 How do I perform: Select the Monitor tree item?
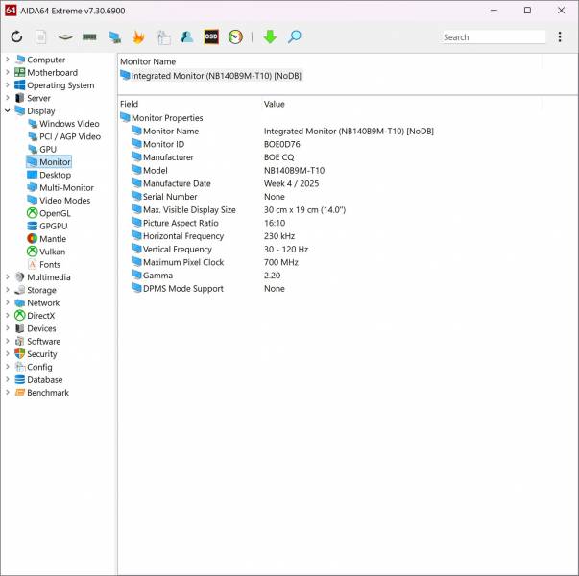49,162
